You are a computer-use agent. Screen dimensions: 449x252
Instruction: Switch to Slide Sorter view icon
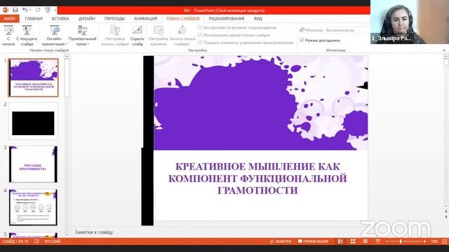[x=353, y=241]
